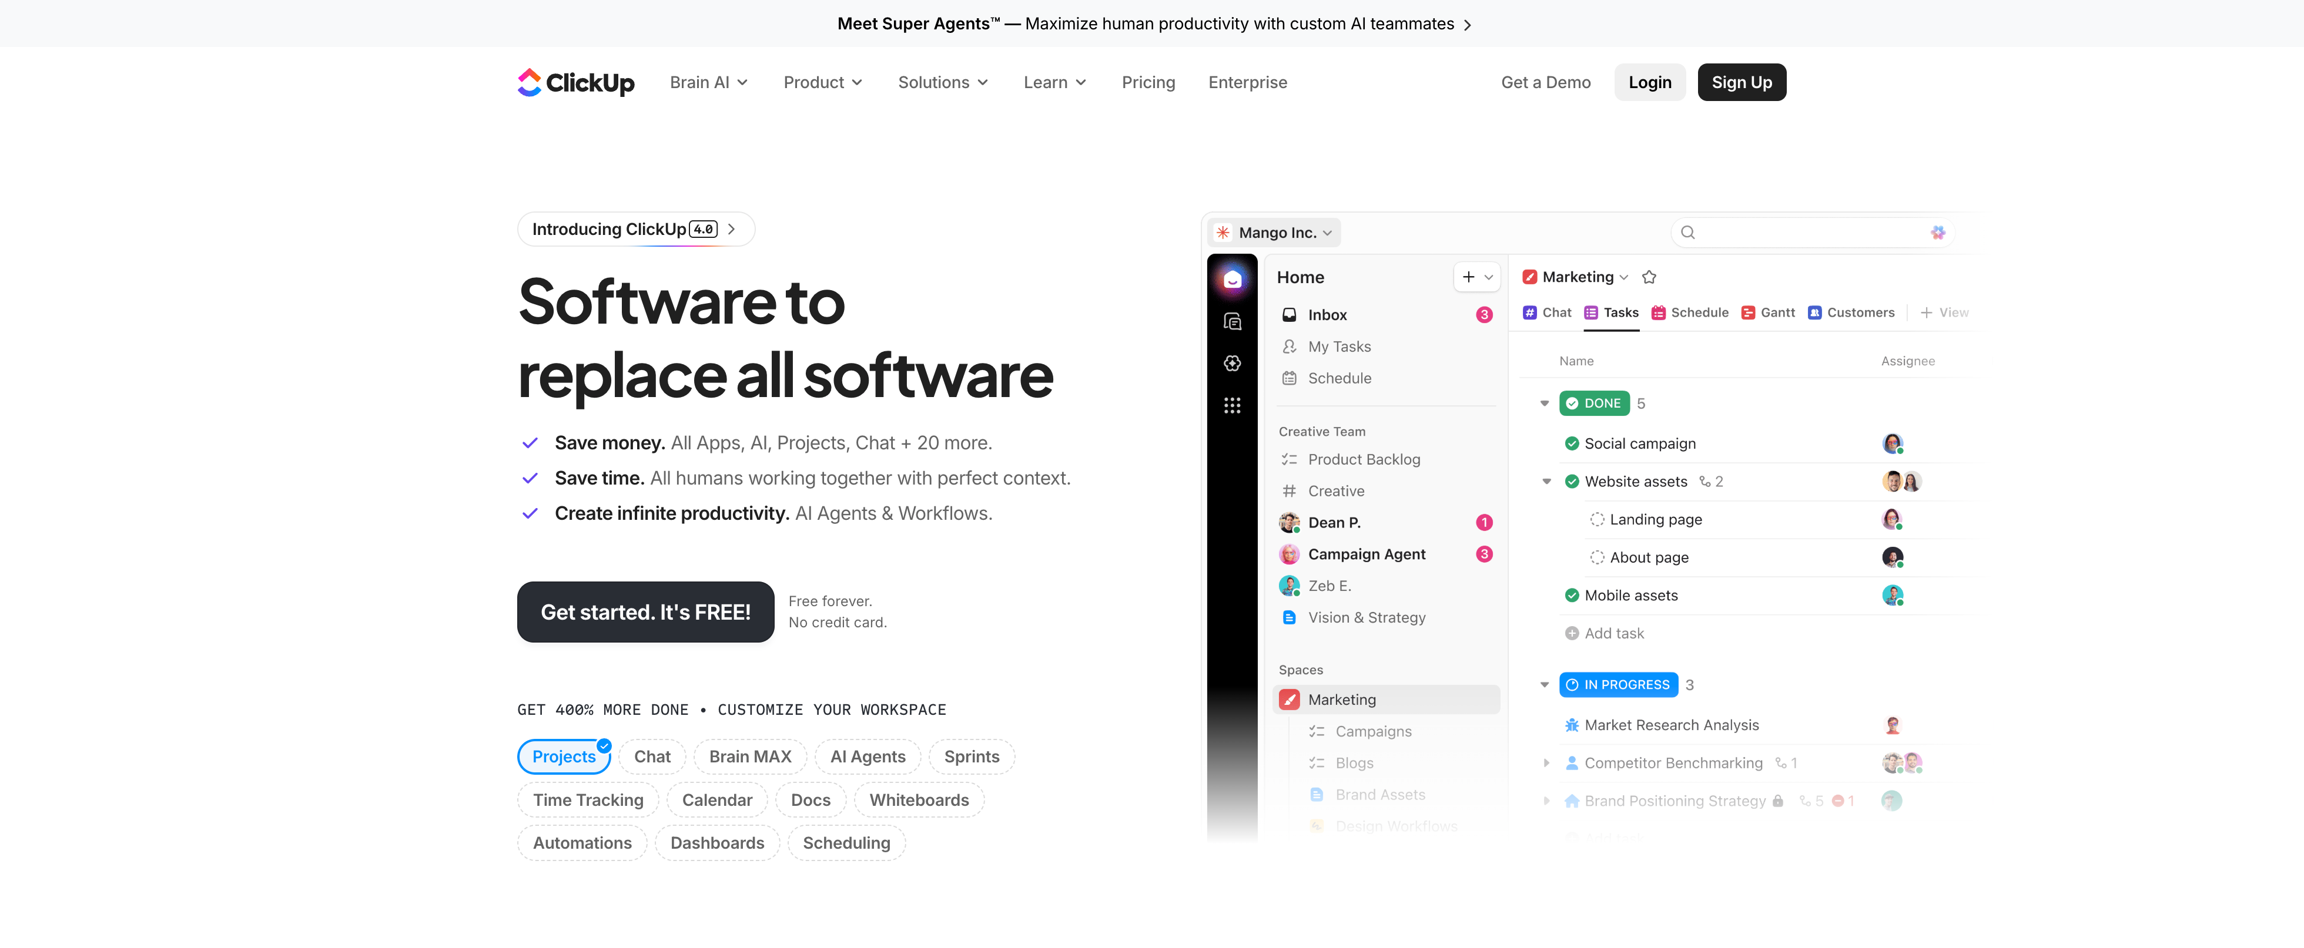Click the Mango Inc. asterisk logo
The width and height of the screenshot is (2304, 948).
[x=1223, y=233]
